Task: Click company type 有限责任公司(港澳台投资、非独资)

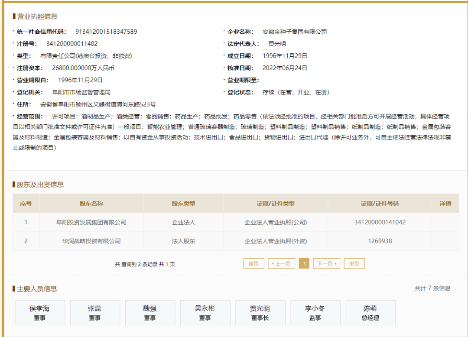Action: coord(86,56)
